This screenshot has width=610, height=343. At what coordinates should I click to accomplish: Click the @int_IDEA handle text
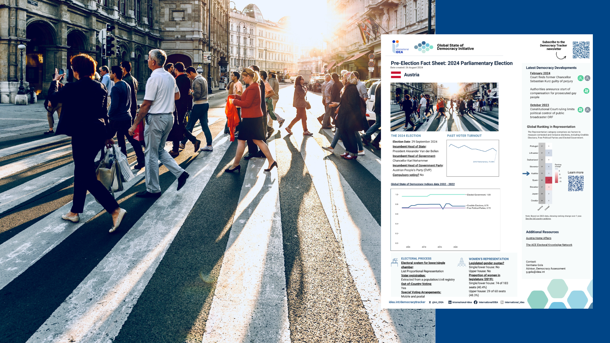(x=438, y=302)
